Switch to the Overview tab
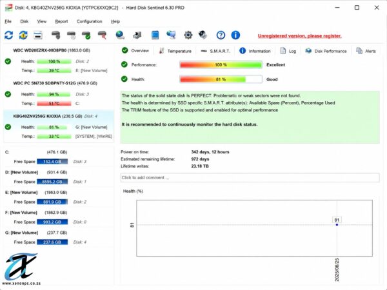Image resolution: width=387 pixels, height=290 pixels. tap(135, 50)
